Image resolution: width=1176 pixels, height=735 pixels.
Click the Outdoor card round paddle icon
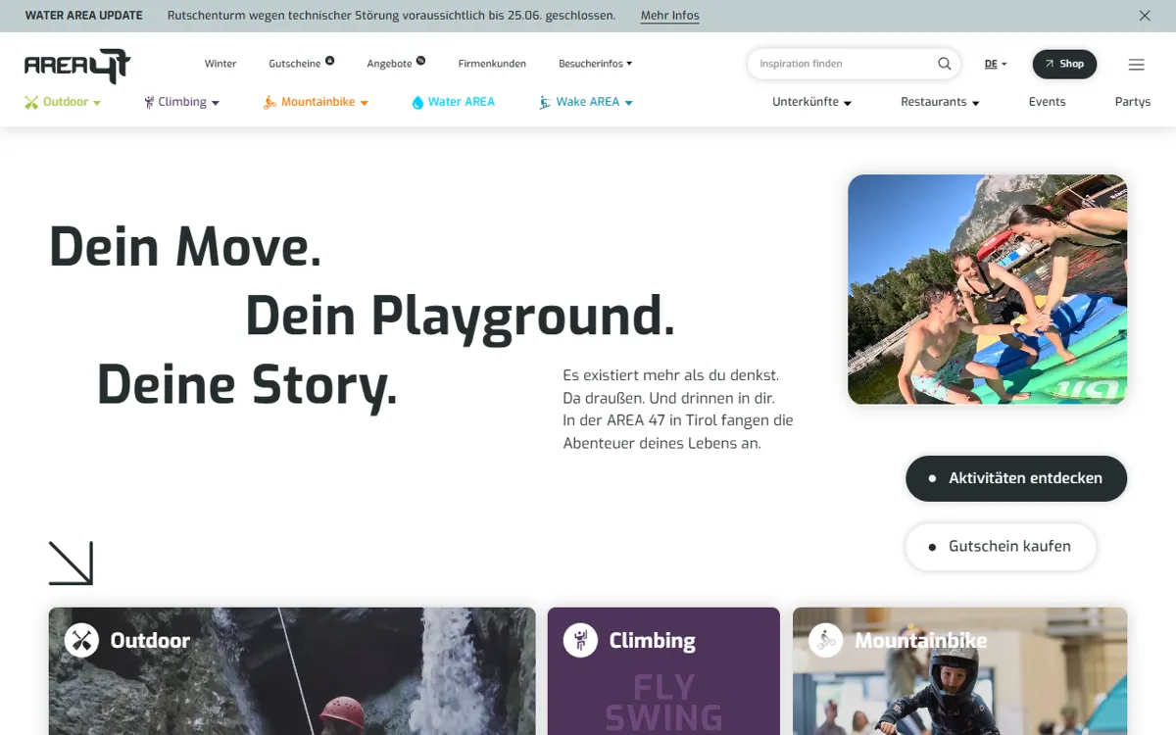coord(81,640)
